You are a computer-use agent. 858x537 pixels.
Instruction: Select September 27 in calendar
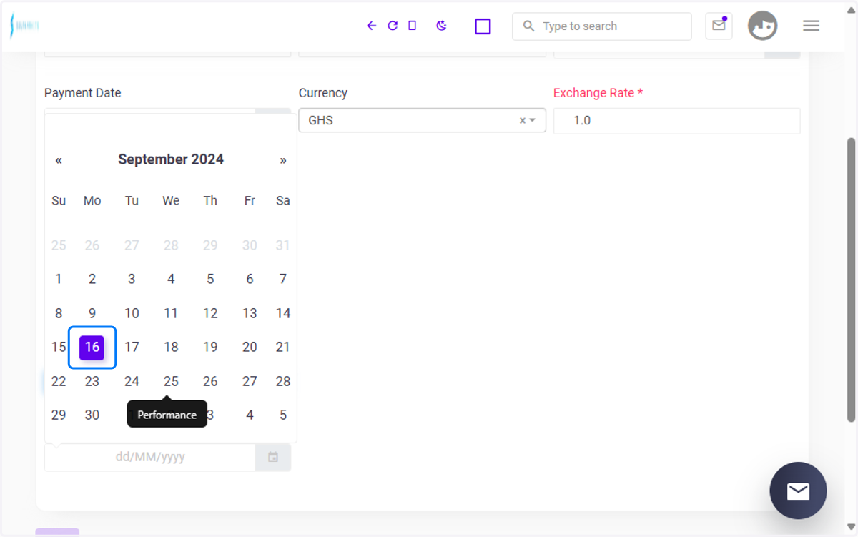point(250,381)
